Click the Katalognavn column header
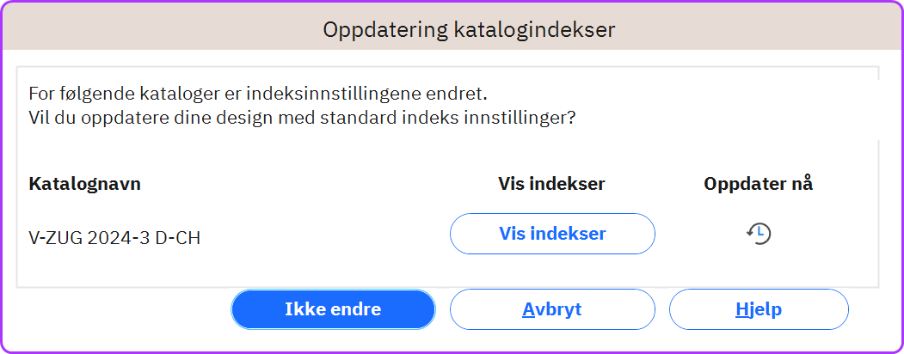 85,184
